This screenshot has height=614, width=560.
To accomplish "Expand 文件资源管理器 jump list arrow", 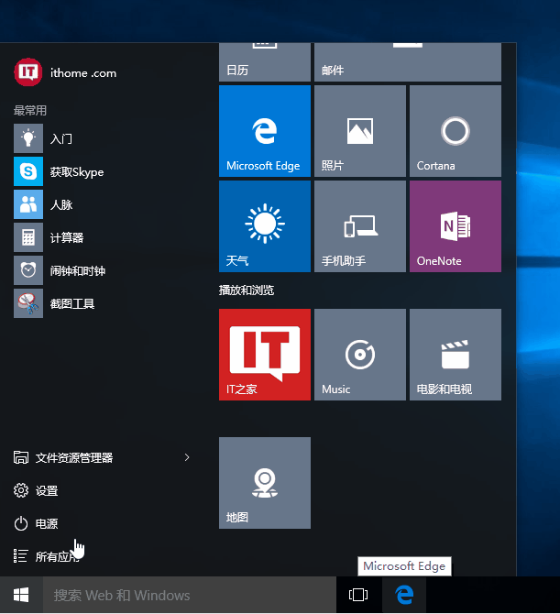I will 187,457.
